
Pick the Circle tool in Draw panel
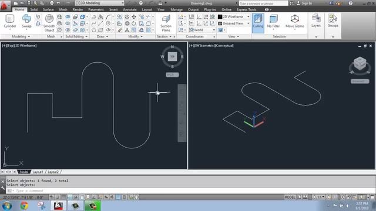point(108,23)
